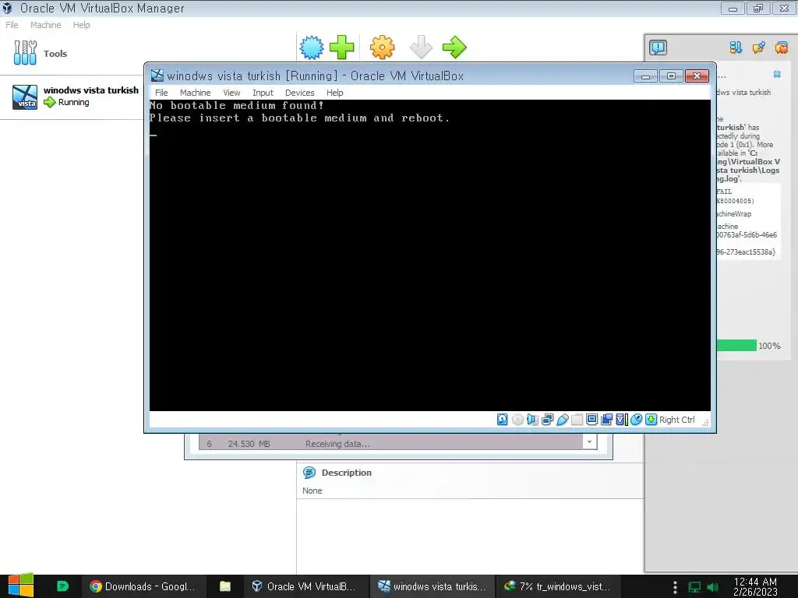
Task: Open Machine menu in the VM window
Action: (195, 93)
